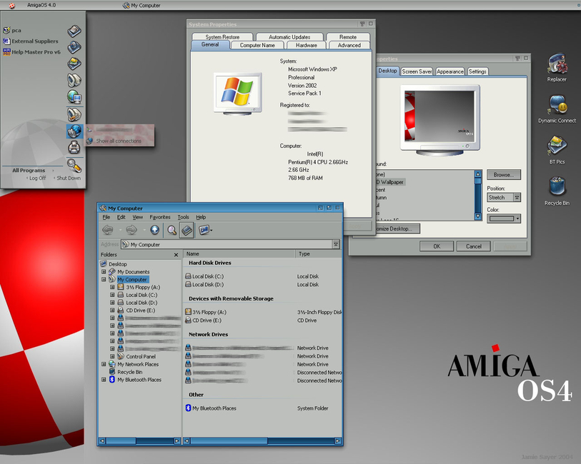Collapse the My Computer tree node
Viewport: 581px width, 464px height.
point(104,279)
